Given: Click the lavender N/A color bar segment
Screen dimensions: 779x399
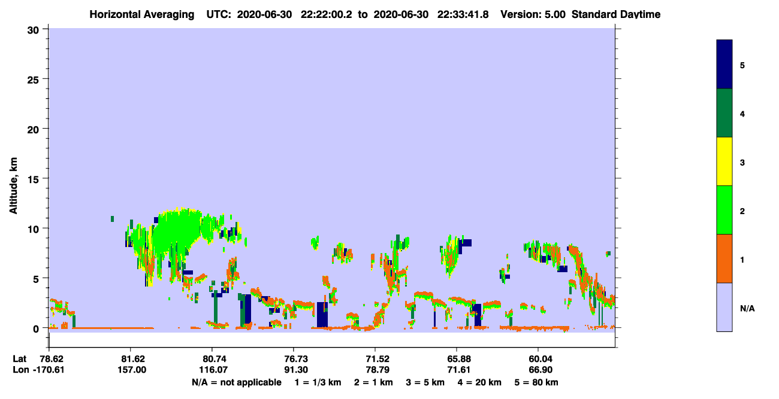Looking at the screenshot, I should (724, 307).
